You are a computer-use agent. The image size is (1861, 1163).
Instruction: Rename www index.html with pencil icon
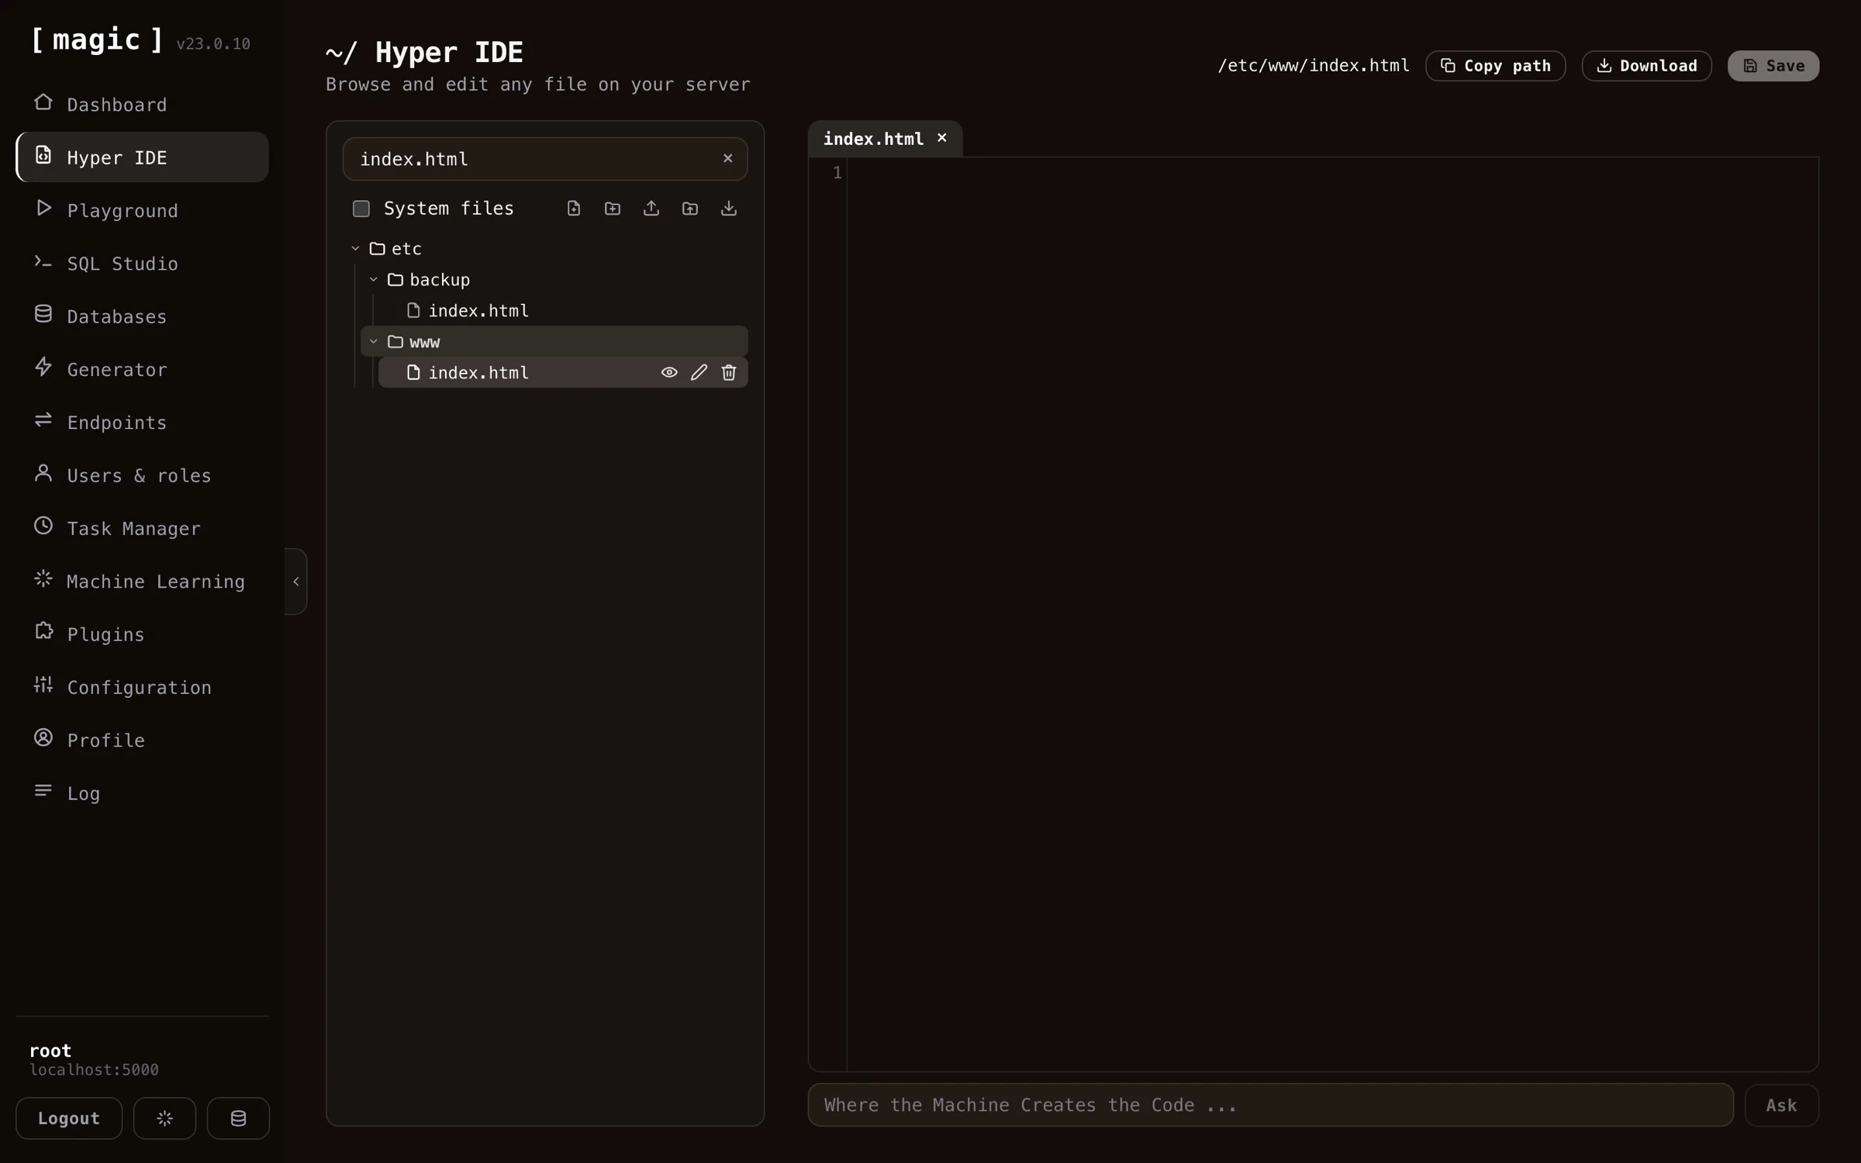point(699,373)
